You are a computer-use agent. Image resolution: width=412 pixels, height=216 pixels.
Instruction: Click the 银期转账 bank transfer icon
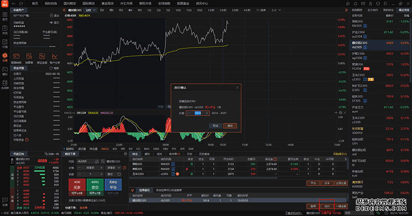coord(16,57)
